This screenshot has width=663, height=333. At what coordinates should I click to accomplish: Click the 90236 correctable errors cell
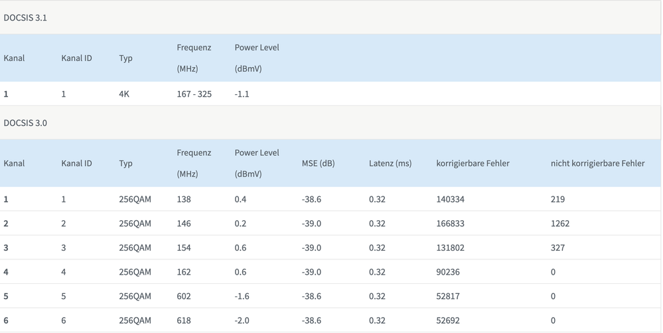pyautogui.click(x=449, y=272)
